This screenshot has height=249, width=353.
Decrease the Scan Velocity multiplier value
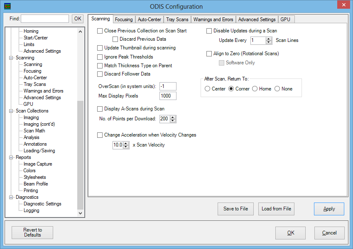[x=126, y=147]
